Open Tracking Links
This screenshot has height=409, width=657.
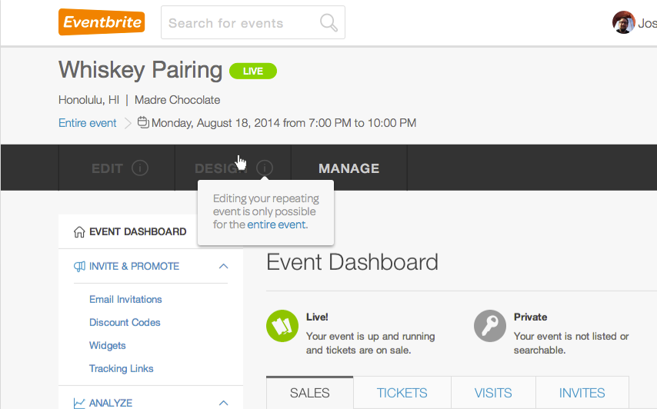(121, 368)
